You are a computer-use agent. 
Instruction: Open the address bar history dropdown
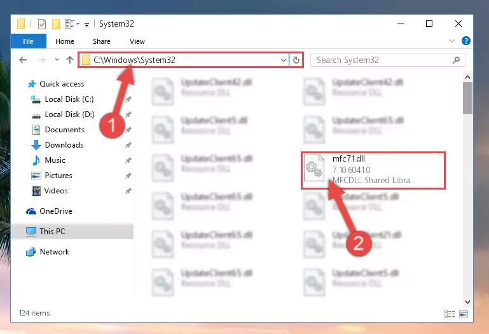[284, 60]
